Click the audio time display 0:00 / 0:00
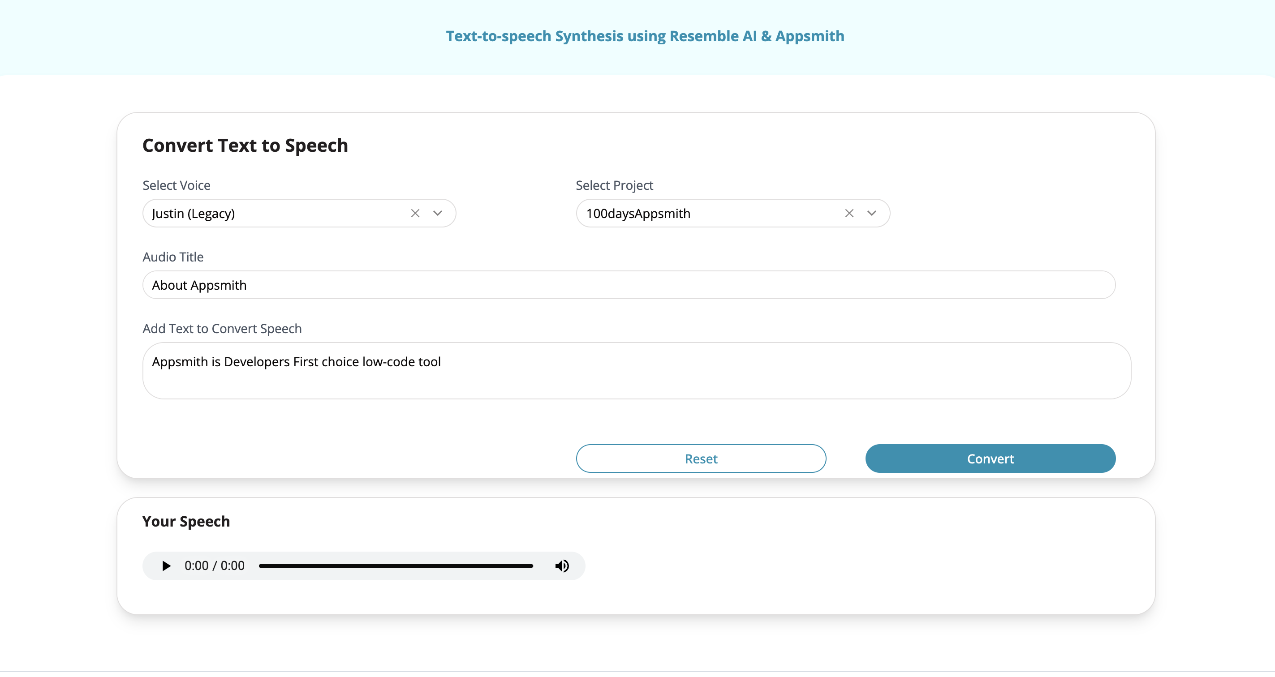Viewport: 1275px width, 677px height. click(x=214, y=566)
